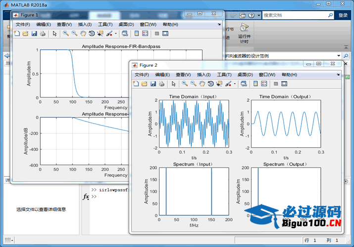Open 窗口(W) menu in Figure 2
The height and width of the screenshot is (247, 354).
267,75
